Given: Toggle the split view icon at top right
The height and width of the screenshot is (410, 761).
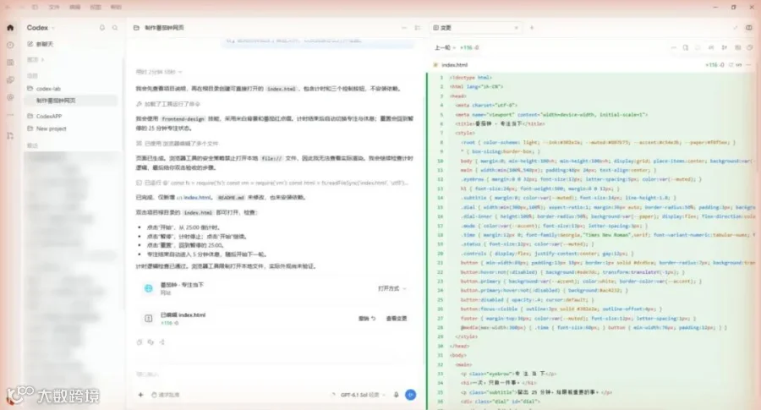Looking at the screenshot, I should click(x=749, y=28).
